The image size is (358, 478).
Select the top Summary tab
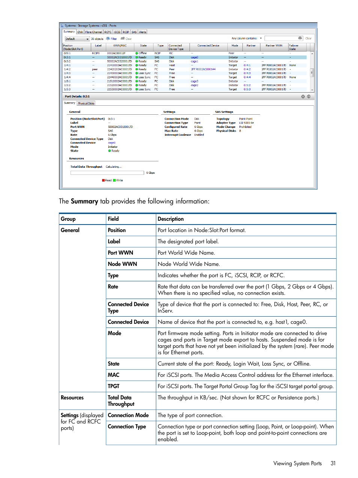pos(69,32)
